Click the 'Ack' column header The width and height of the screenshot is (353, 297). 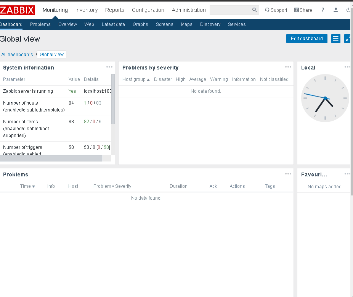click(x=213, y=186)
